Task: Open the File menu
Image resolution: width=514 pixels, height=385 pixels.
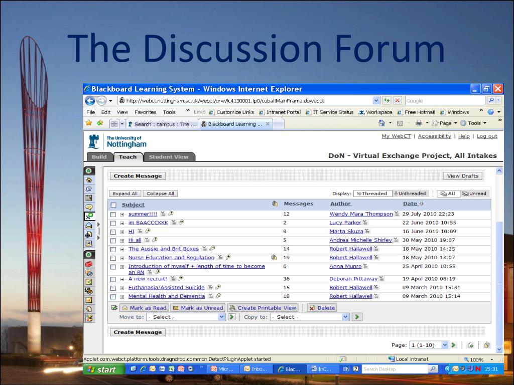Action: click(x=90, y=112)
